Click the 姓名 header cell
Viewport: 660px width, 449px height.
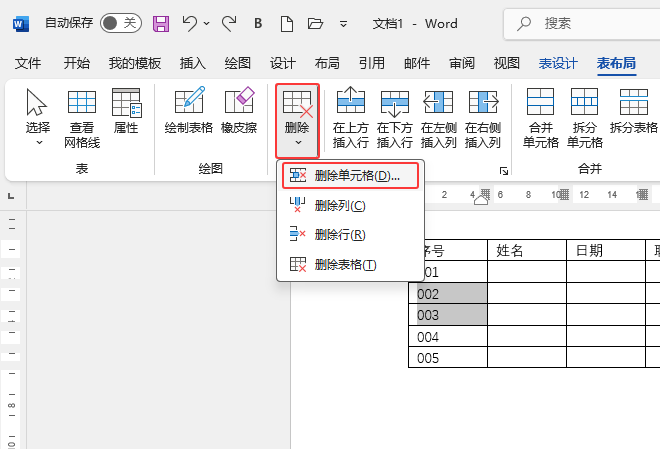[x=527, y=250]
